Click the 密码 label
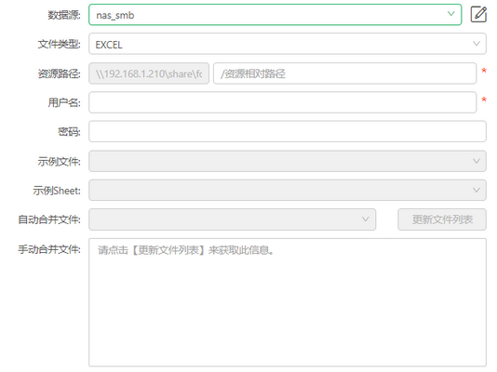The height and width of the screenshot is (372, 497). [70, 132]
